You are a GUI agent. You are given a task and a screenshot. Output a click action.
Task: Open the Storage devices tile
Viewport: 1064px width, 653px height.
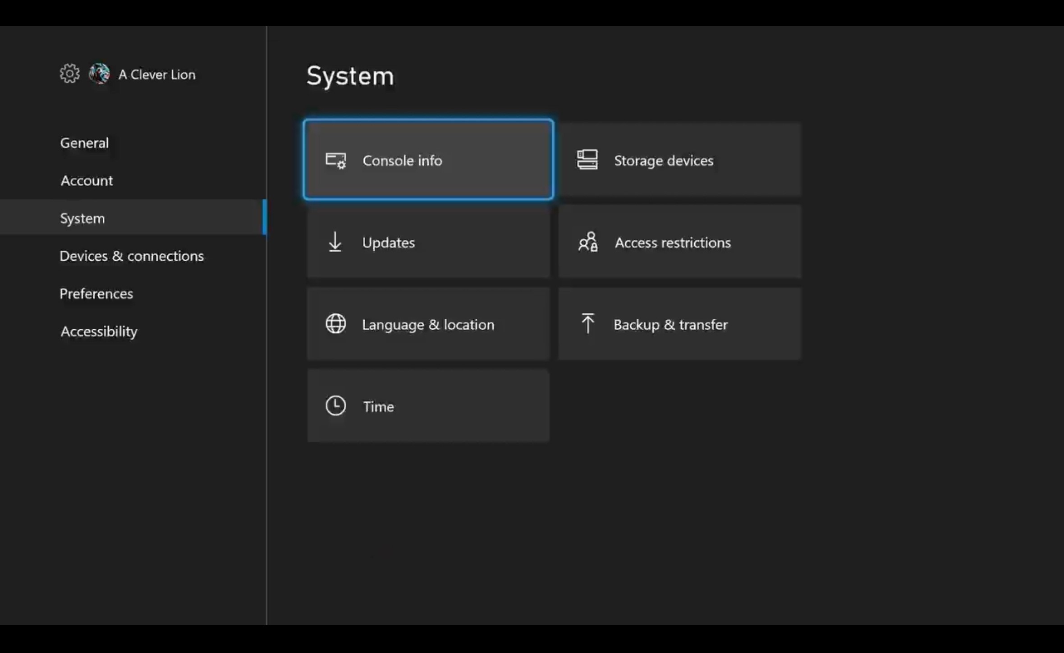pyautogui.click(x=679, y=160)
